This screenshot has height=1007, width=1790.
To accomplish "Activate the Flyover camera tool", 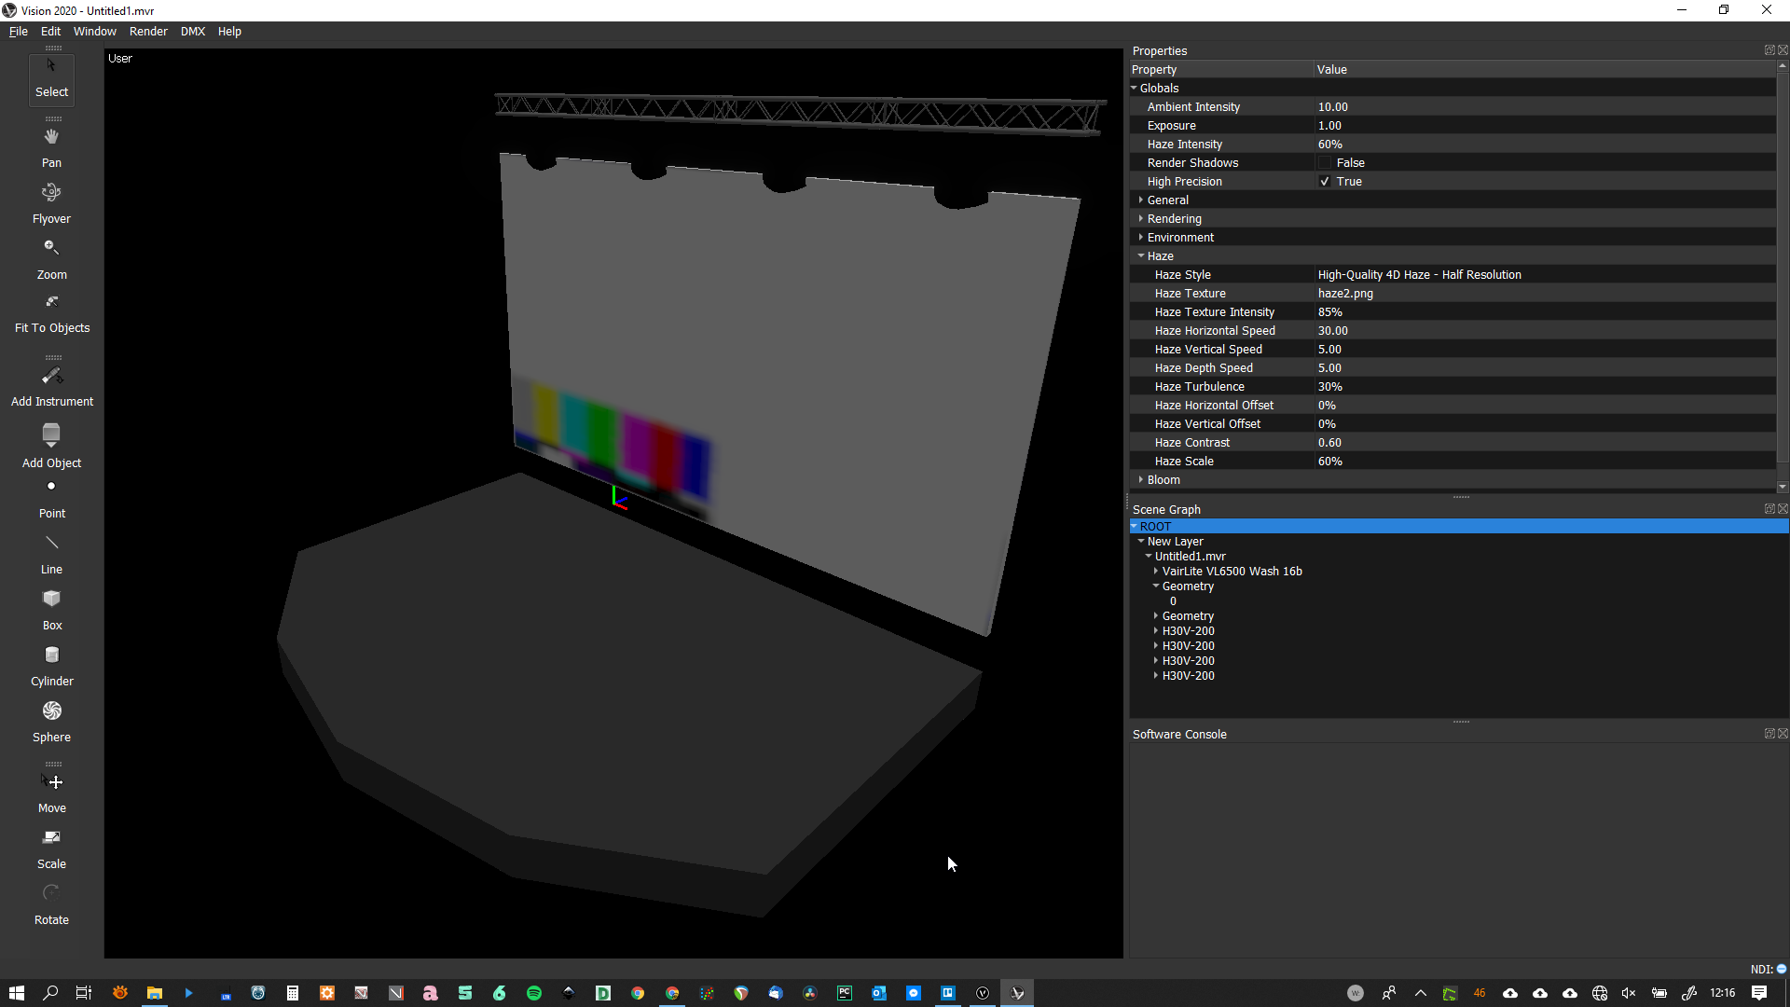I will point(51,201).
